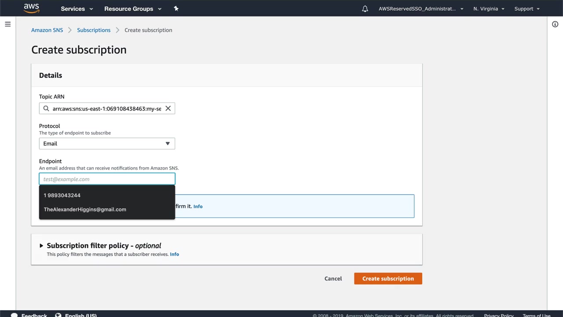
Task: Click the AWS logo home icon
Action: (31, 8)
